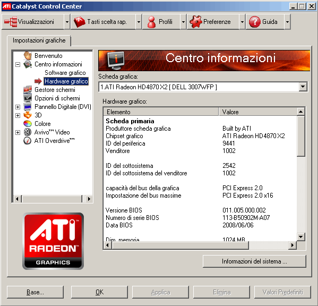Click the Informazioni del sistema button
This screenshot has height=306, width=318.
[254, 261]
